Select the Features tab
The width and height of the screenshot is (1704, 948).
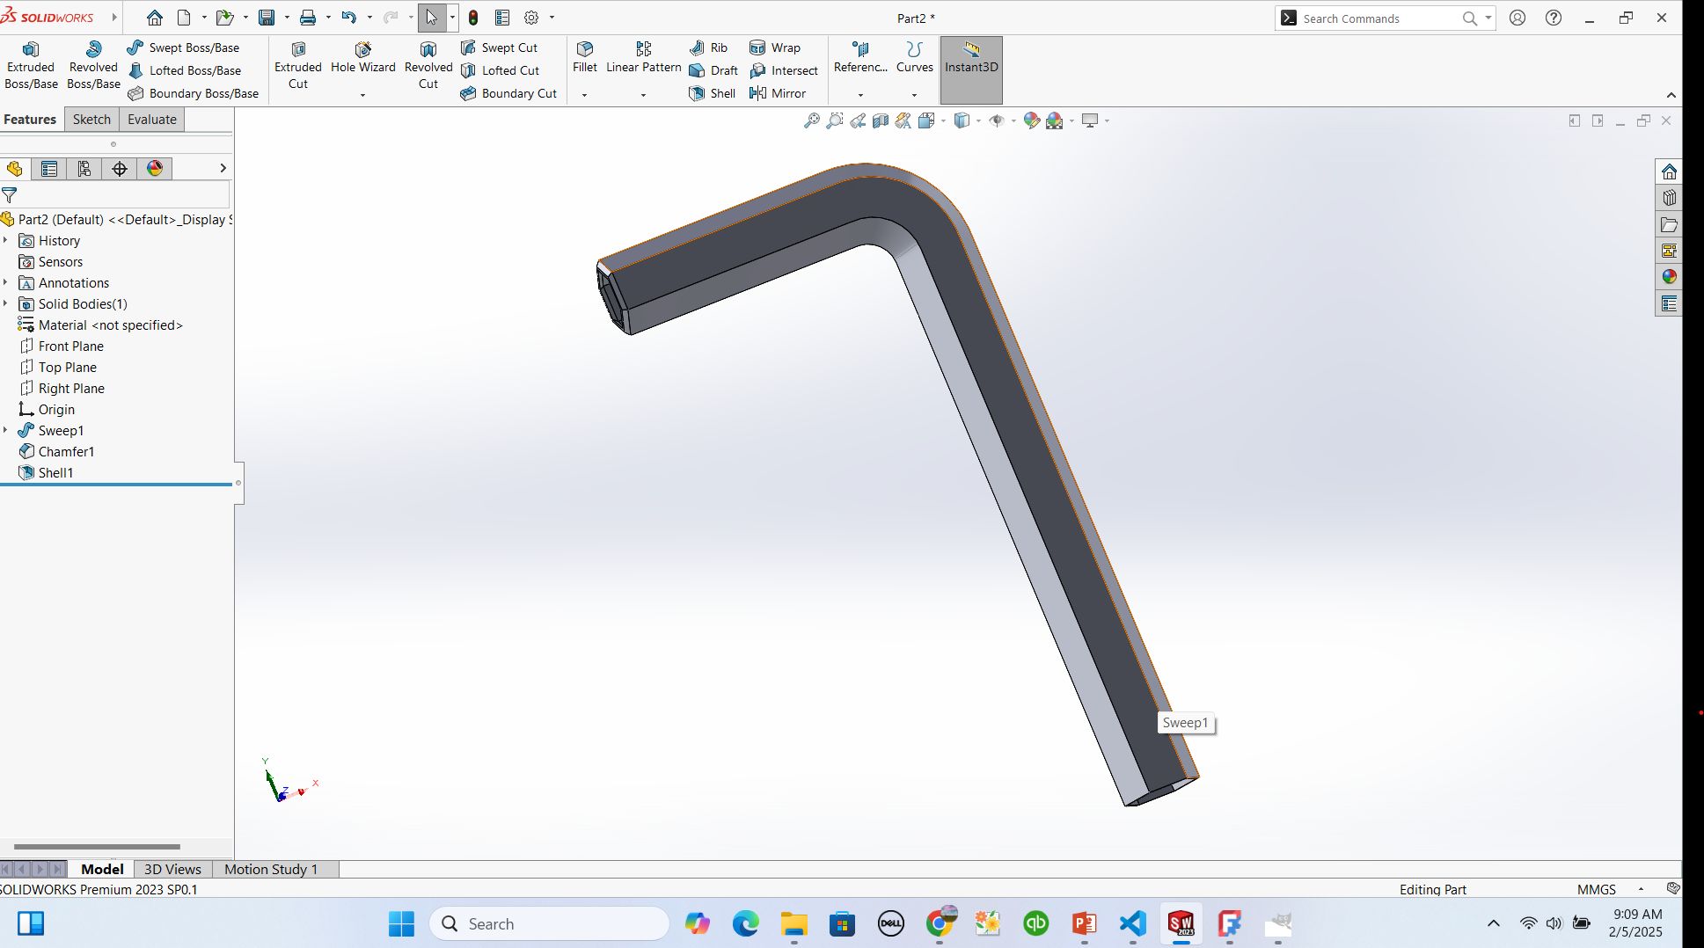30,120
